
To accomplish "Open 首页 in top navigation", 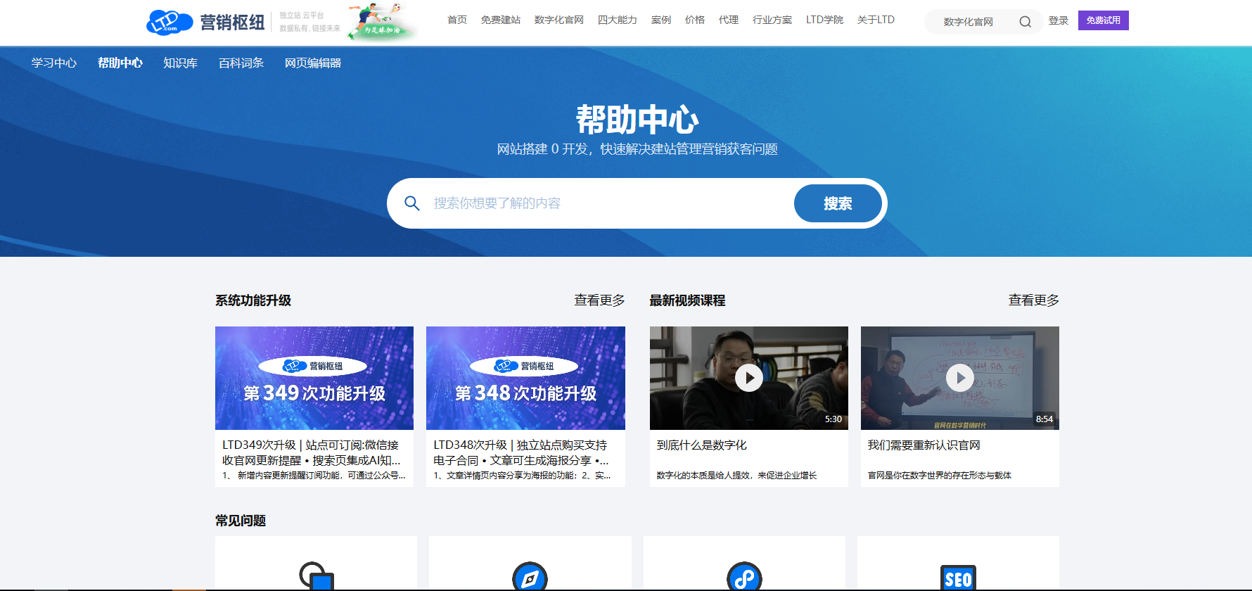I will 457,20.
